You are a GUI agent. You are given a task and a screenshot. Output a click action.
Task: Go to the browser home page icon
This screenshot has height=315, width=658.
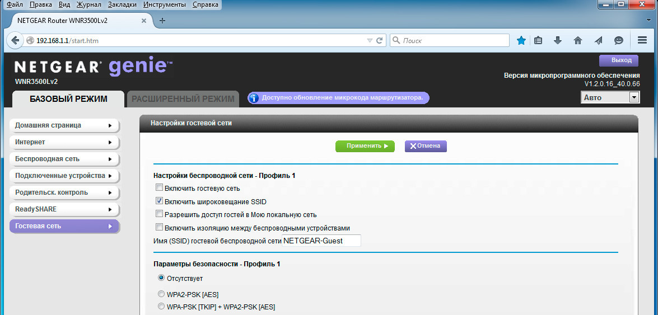pyautogui.click(x=578, y=40)
